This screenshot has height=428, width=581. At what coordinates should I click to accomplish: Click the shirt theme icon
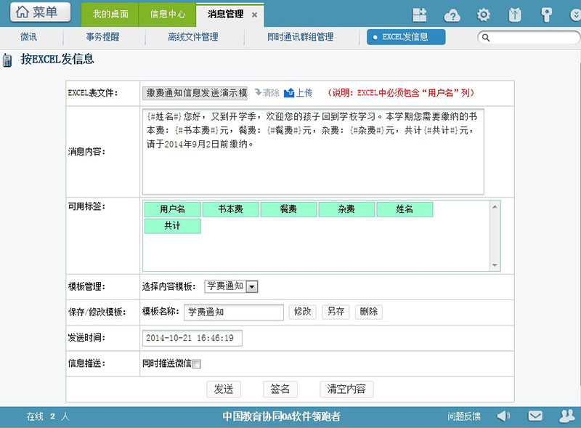[x=513, y=15]
